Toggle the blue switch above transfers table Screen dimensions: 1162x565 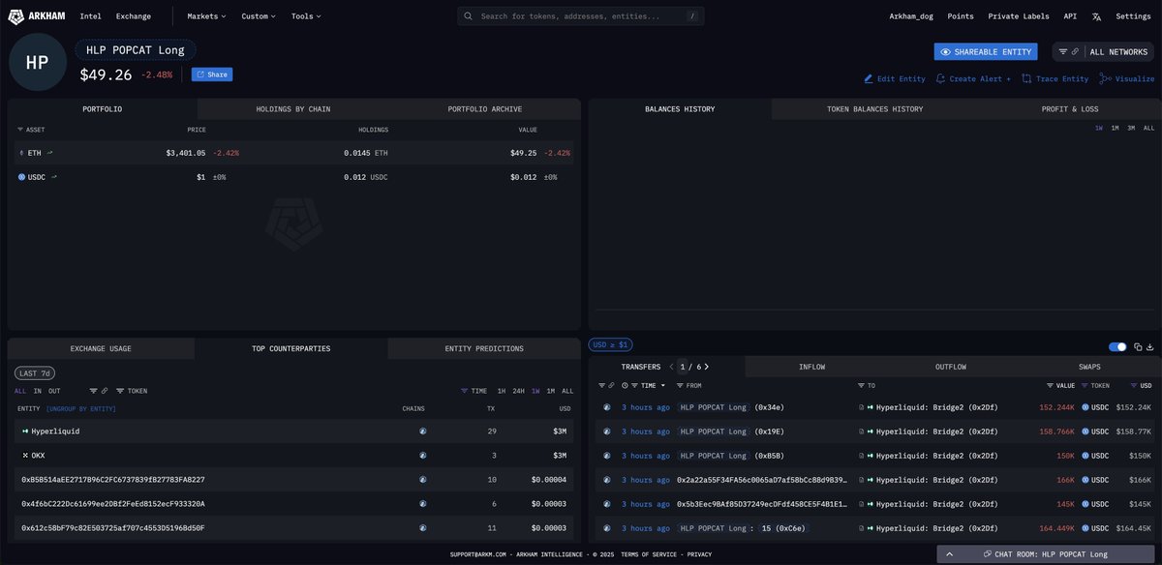pos(1117,346)
